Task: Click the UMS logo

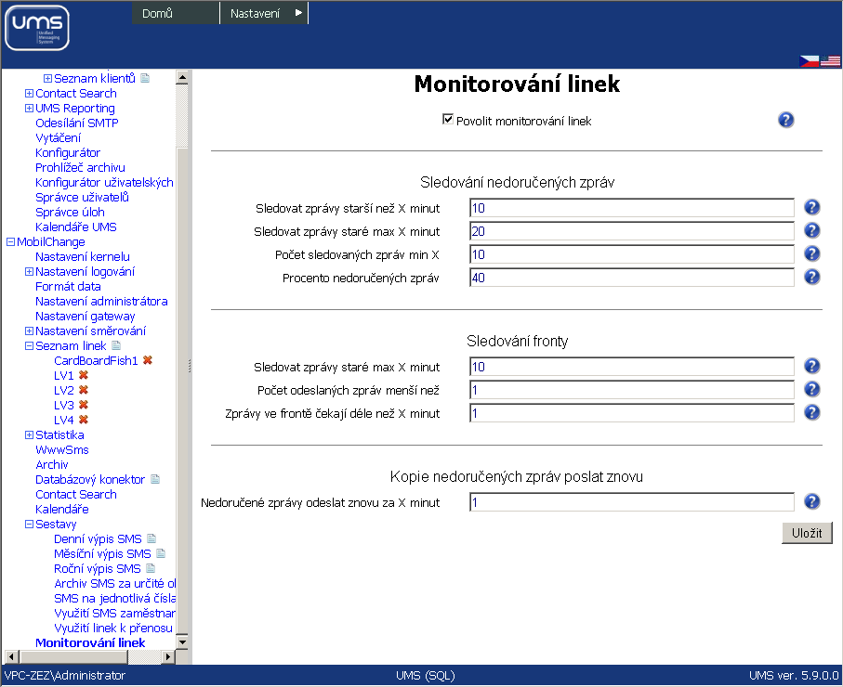Action: tap(37, 28)
